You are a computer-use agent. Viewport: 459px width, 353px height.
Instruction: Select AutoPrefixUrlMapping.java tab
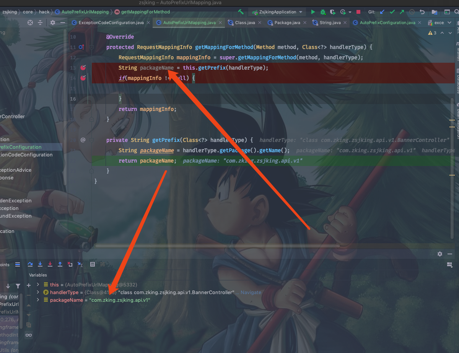coord(189,23)
